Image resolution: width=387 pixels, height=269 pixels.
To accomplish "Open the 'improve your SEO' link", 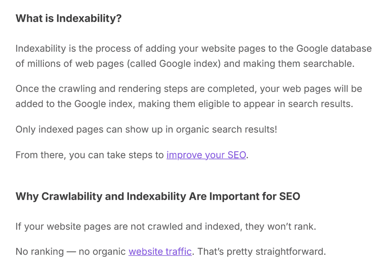I will point(206,155).
